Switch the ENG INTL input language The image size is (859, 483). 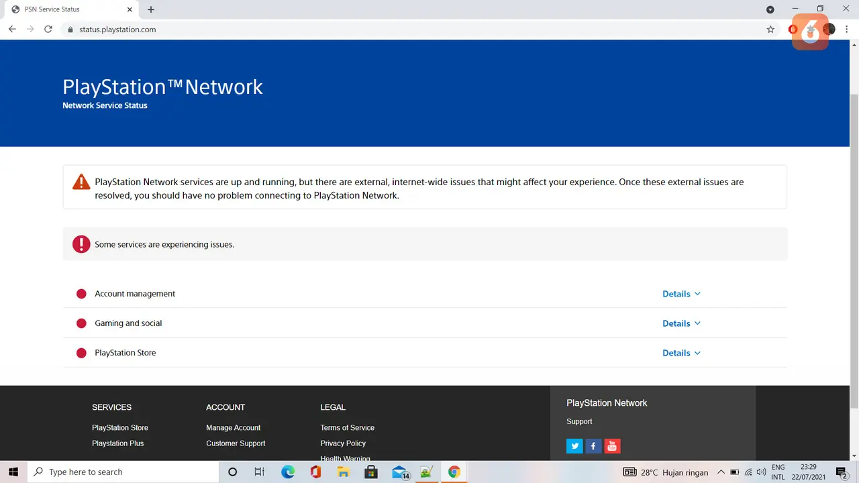click(778, 472)
